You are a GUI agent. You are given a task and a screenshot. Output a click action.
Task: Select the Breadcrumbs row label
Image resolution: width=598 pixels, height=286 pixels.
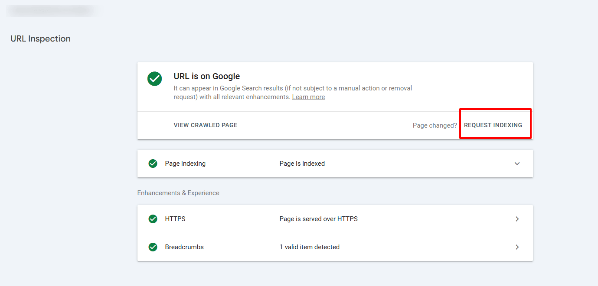pyautogui.click(x=184, y=247)
